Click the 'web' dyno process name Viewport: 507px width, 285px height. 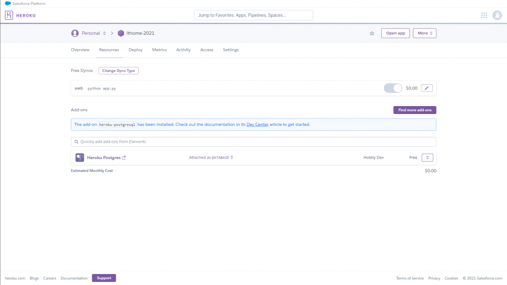coord(79,88)
